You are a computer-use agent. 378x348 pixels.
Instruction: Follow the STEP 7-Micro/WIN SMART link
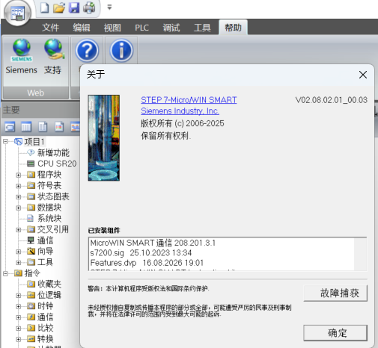point(189,100)
